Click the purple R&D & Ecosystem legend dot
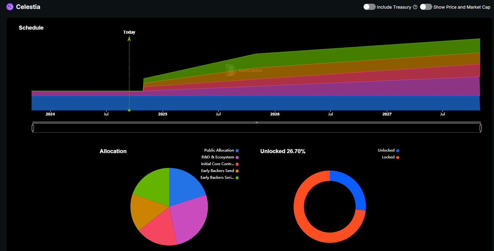494x251 pixels. pyautogui.click(x=237, y=157)
